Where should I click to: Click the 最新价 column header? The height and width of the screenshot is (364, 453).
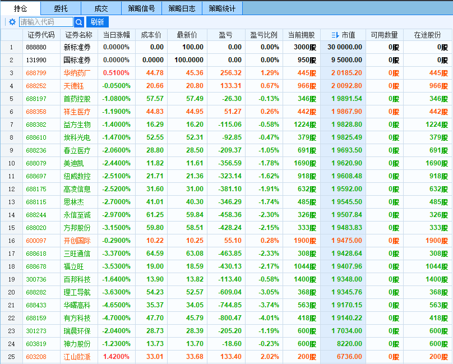pyautogui.click(x=187, y=35)
